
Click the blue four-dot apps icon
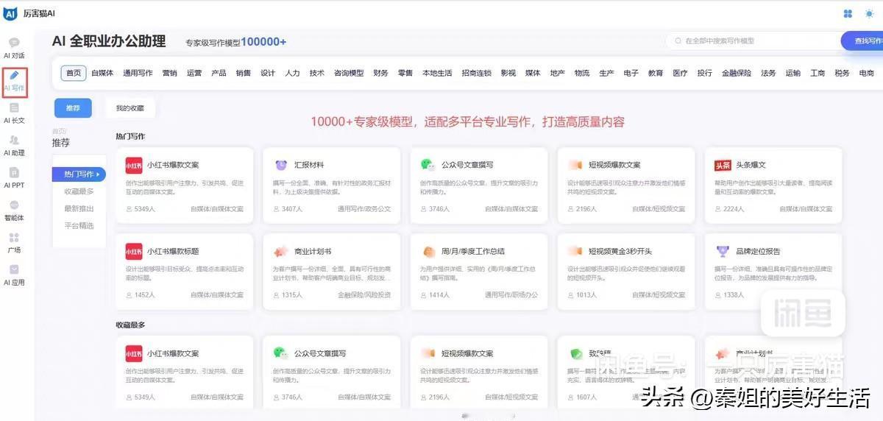848,13
